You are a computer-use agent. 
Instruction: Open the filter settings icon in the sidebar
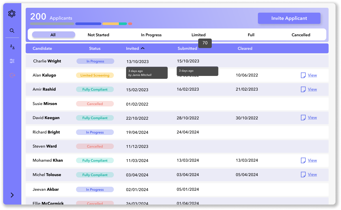pos(12,61)
